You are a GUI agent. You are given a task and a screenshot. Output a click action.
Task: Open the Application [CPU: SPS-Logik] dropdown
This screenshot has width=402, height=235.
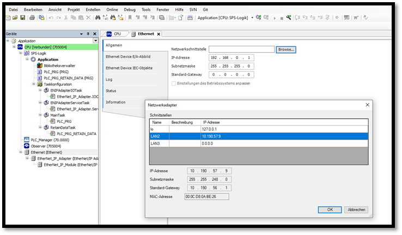(252, 18)
